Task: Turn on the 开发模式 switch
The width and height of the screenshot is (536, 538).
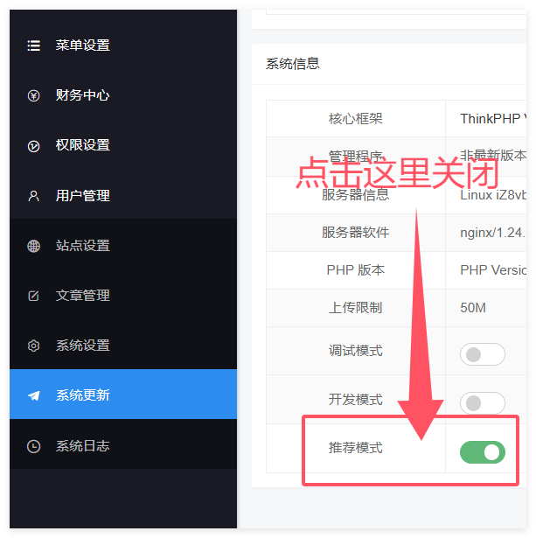Action: click(x=482, y=402)
